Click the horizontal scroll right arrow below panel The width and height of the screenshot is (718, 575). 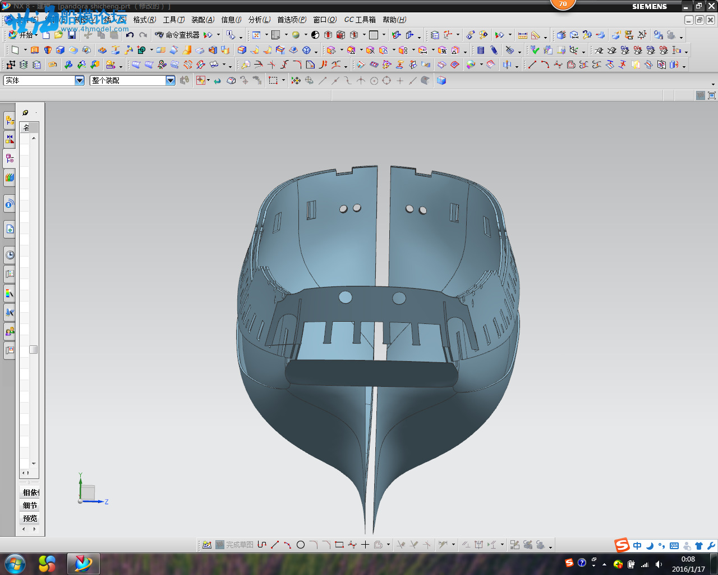(x=34, y=529)
